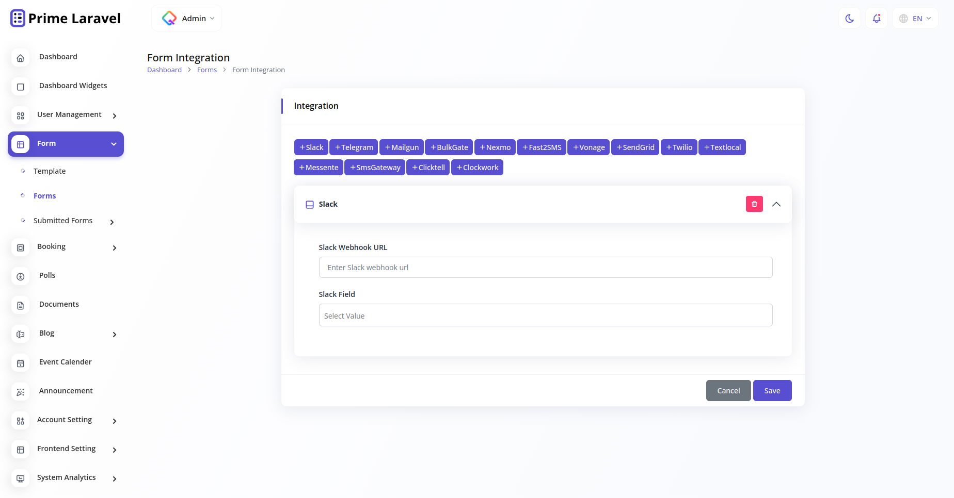Screen dimensions: 954x498
Task: Click the notification bell icon
Action: tap(876, 18)
